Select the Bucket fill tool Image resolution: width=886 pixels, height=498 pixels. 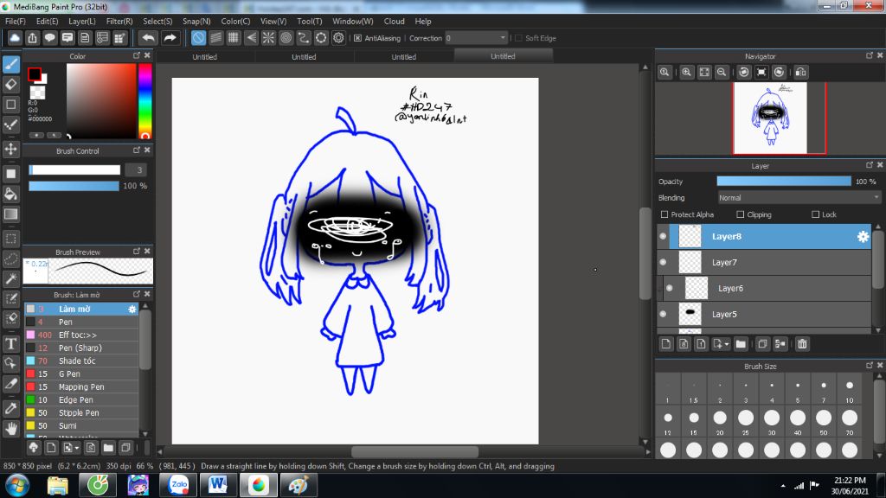pyautogui.click(x=10, y=194)
